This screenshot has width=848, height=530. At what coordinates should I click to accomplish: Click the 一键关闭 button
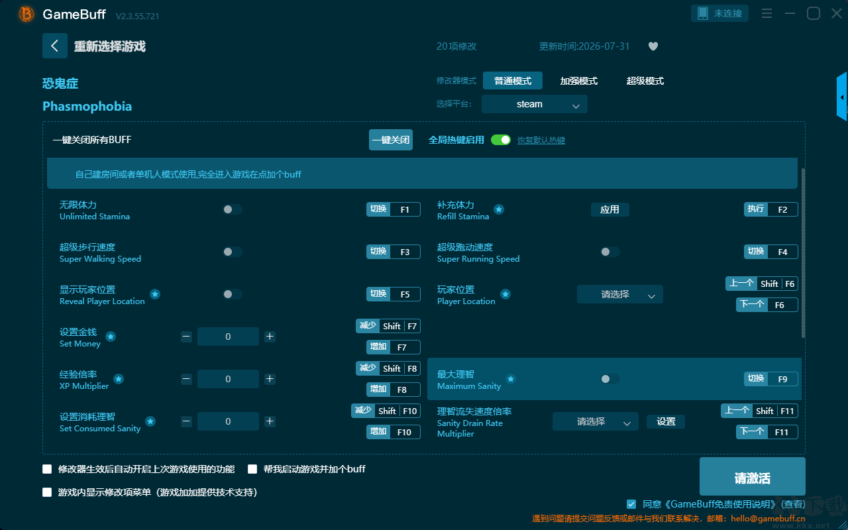point(391,140)
